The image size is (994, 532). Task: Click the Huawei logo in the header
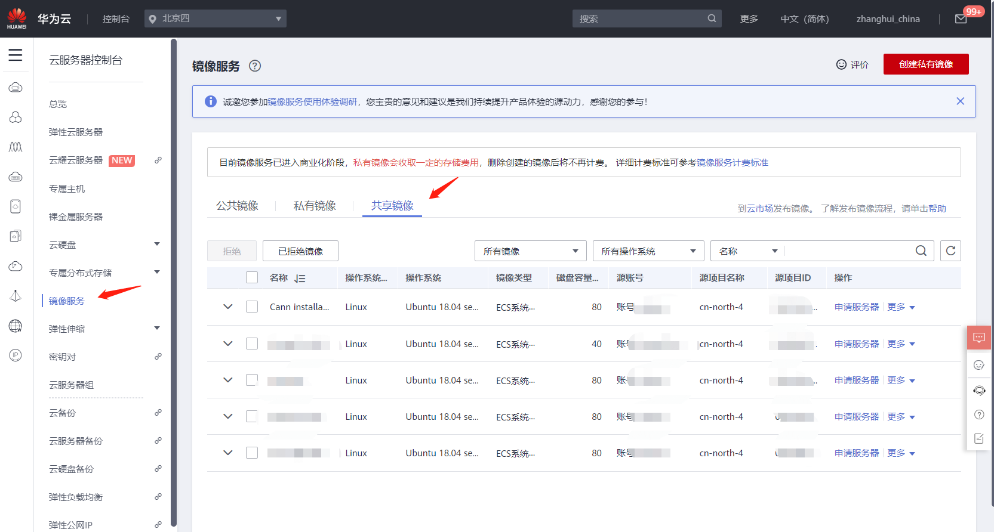[x=17, y=18]
